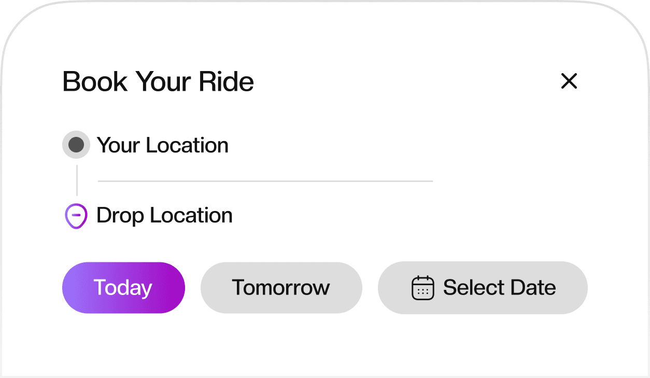
Task: Activate the Select Date option
Action: tap(483, 287)
